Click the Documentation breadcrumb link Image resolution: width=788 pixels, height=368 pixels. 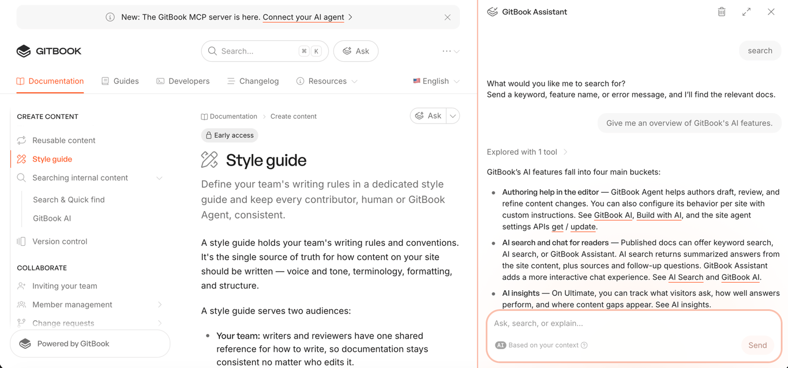click(229, 117)
